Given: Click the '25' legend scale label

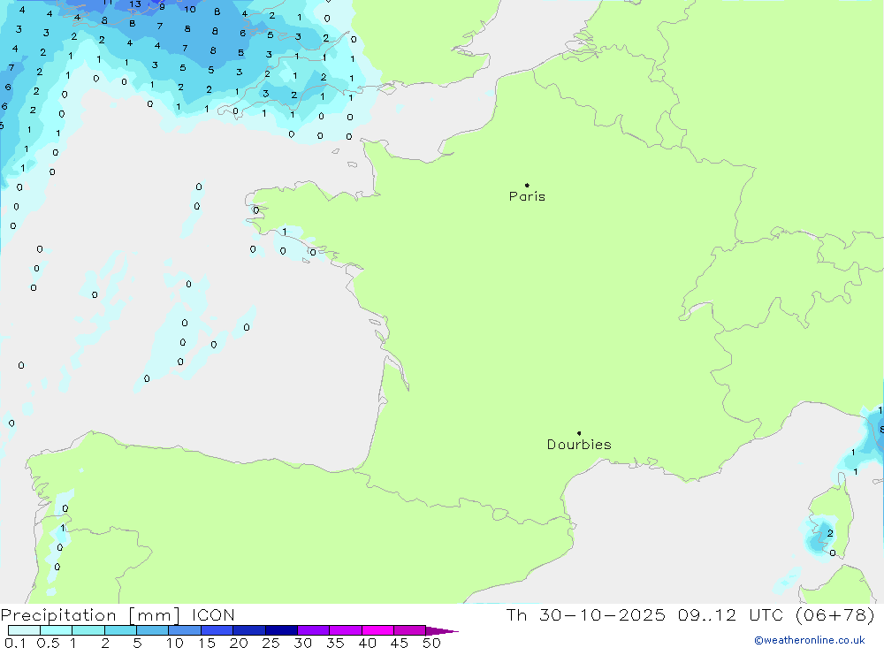Looking at the screenshot, I should (x=271, y=643).
